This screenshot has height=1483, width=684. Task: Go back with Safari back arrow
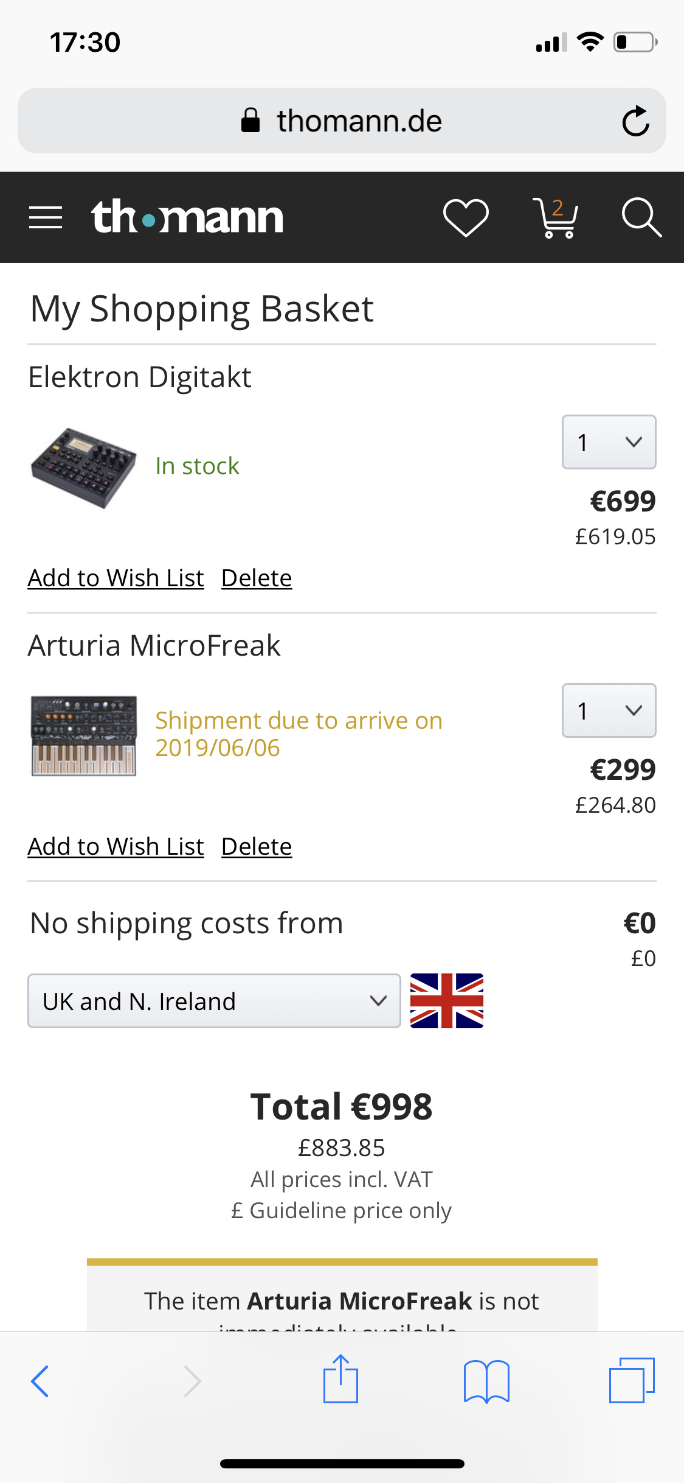coord(40,1381)
